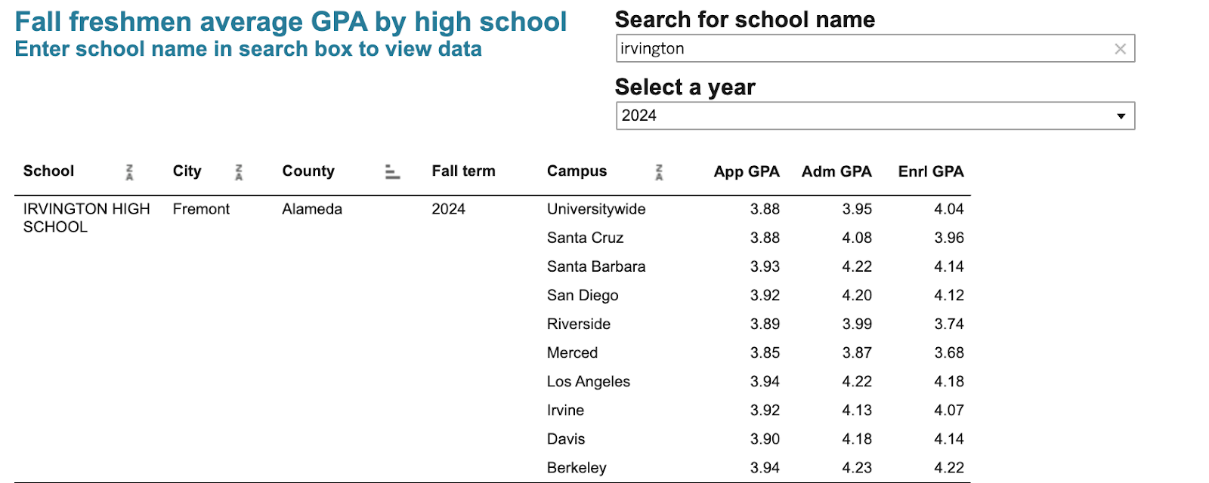
Task: Click the irvington search input field
Action: point(861,49)
